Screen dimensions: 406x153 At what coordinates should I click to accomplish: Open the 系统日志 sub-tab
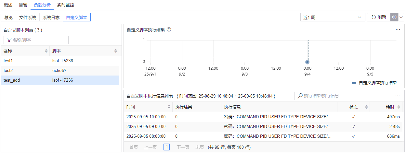[x=51, y=18]
